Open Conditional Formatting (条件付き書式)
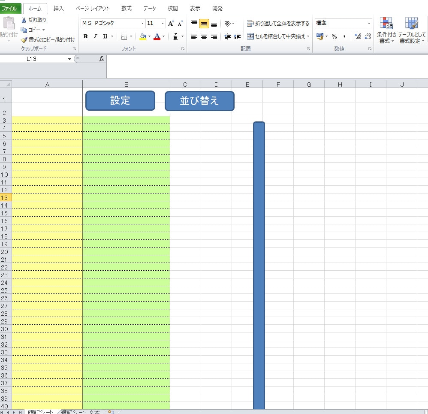The height and width of the screenshot is (414, 428). coord(386,30)
